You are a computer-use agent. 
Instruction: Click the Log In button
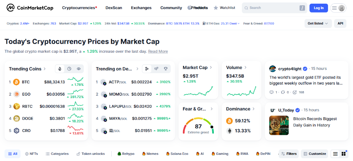pyautogui.click(x=319, y=8)
